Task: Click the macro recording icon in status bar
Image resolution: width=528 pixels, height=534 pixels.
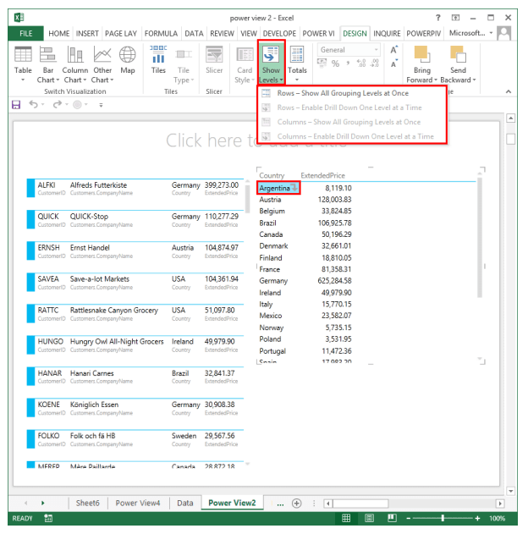Action: pos(48,518)
